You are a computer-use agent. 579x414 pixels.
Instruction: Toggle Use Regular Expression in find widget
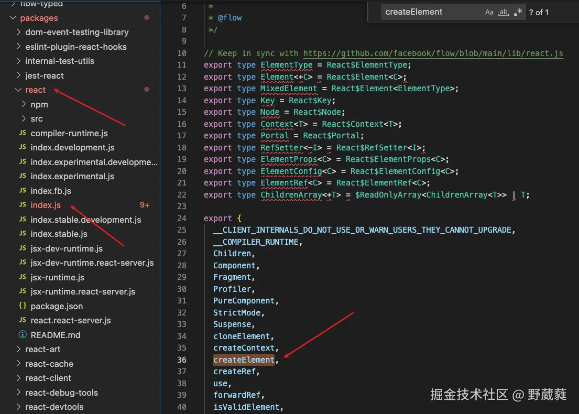tap(518, 12)
